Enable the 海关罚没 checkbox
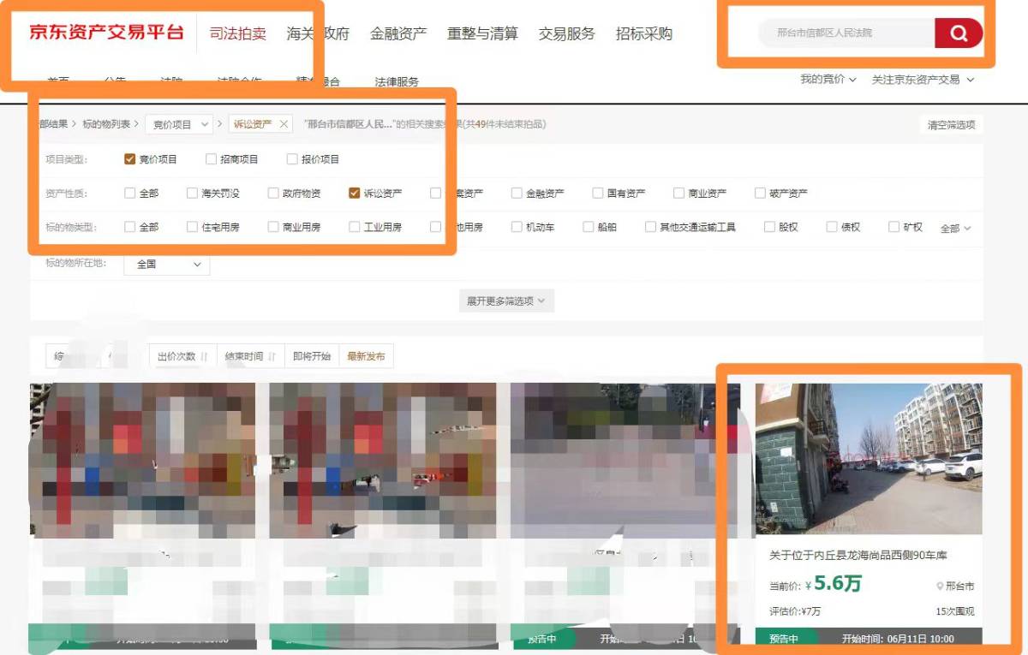Screen dimensions: 1028x655 click(x=193, y=194)
